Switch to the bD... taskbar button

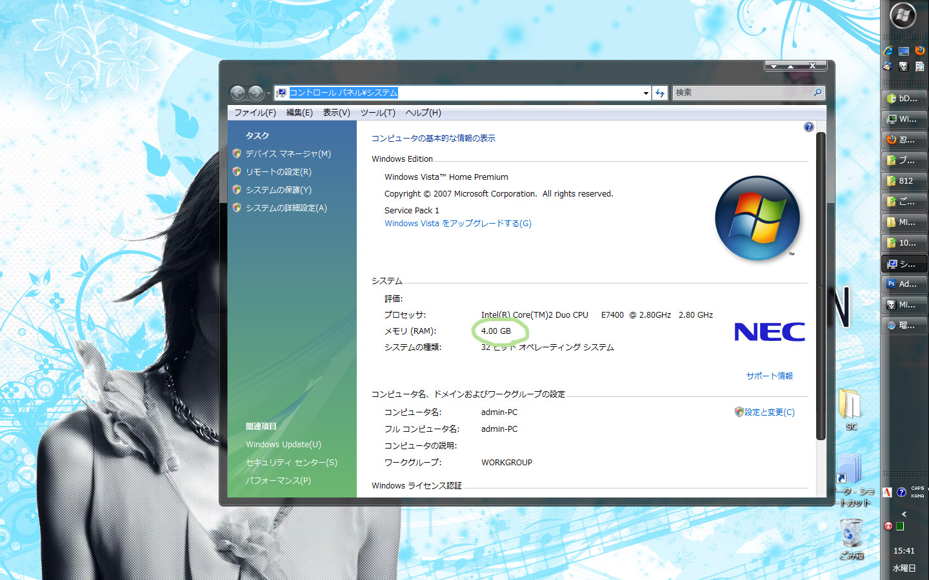[x=904, y=99]
